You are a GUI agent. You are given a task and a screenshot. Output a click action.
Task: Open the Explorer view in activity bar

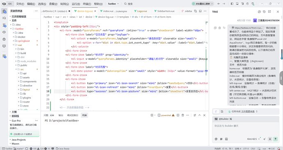[x=4, y=11]
